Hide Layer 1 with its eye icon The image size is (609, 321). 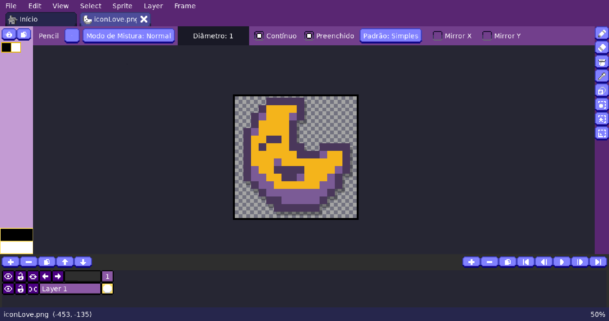tap(8, 289)
